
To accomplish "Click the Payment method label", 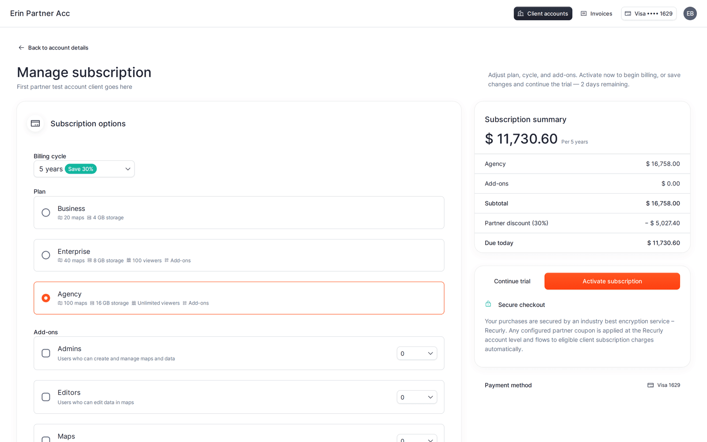I will point(508,385).
